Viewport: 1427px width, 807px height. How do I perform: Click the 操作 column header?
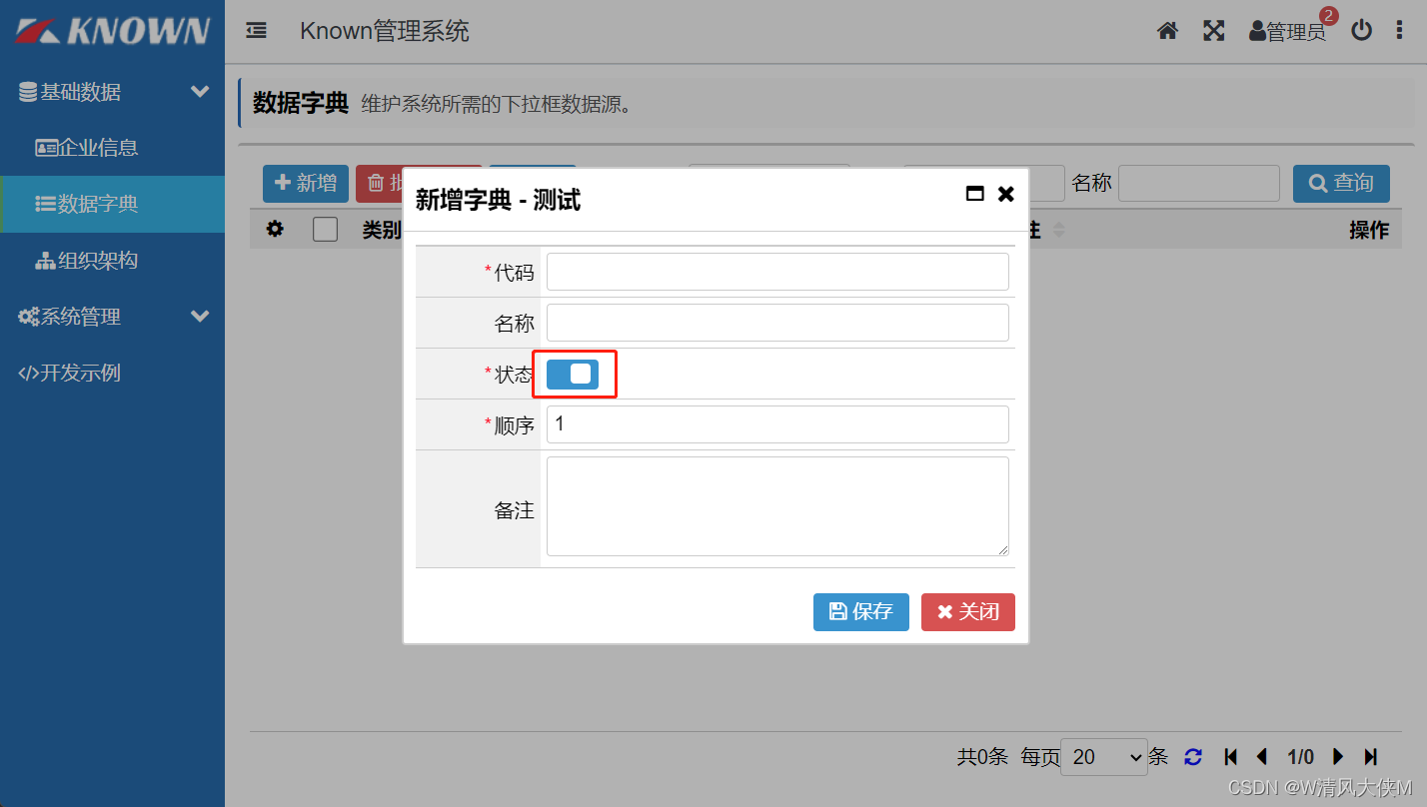pyautogui.click(x=1369, y=231)
